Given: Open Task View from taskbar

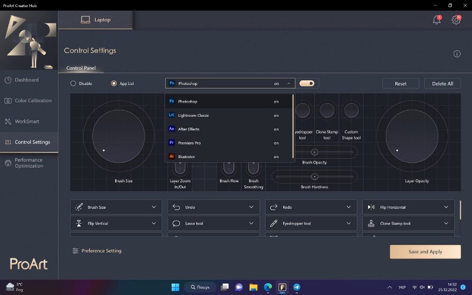Looking at the screenshot, I should click(225, 287).
